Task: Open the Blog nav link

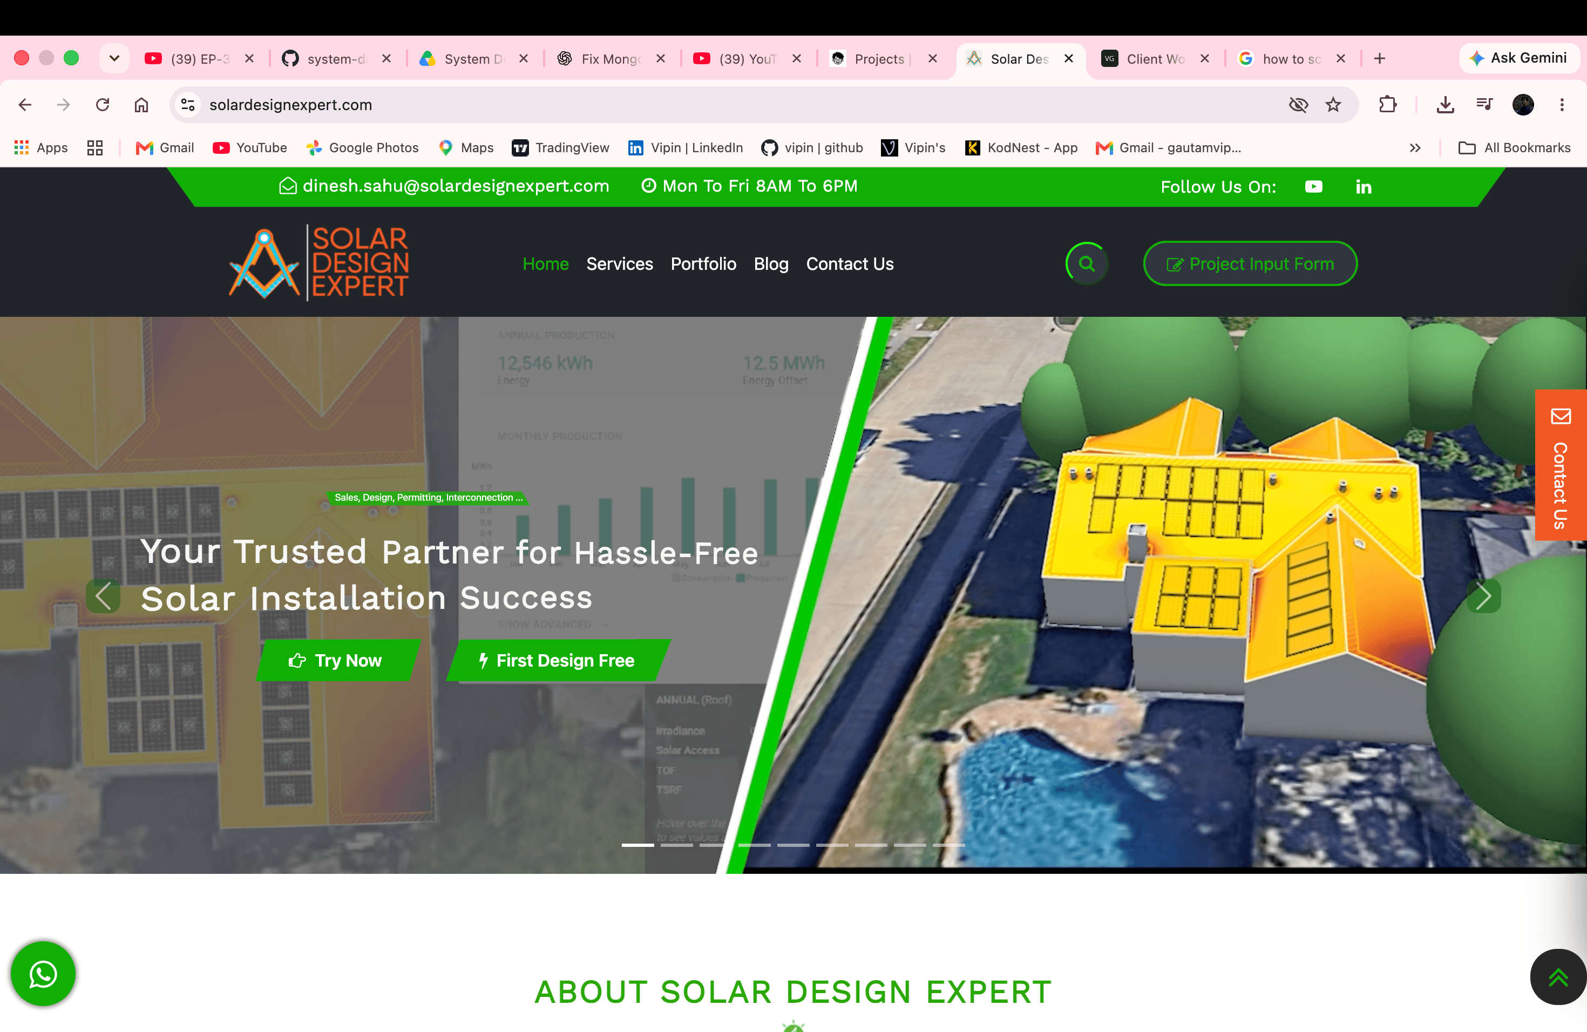Action: tap(771, 264)
